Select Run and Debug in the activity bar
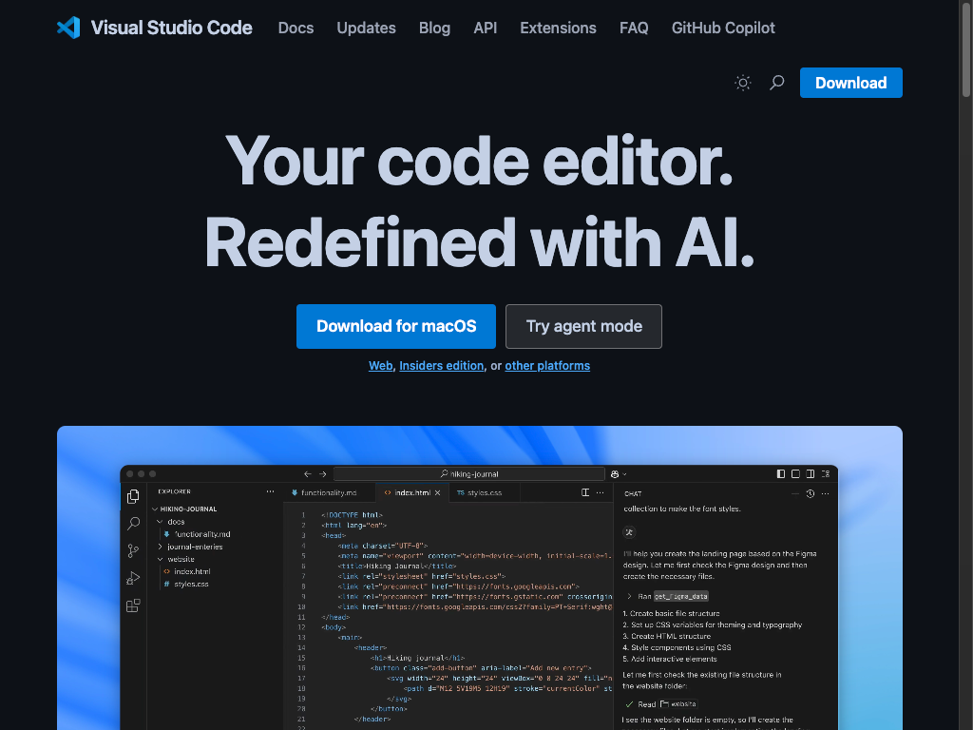The image size is (973, 730). 133,577
